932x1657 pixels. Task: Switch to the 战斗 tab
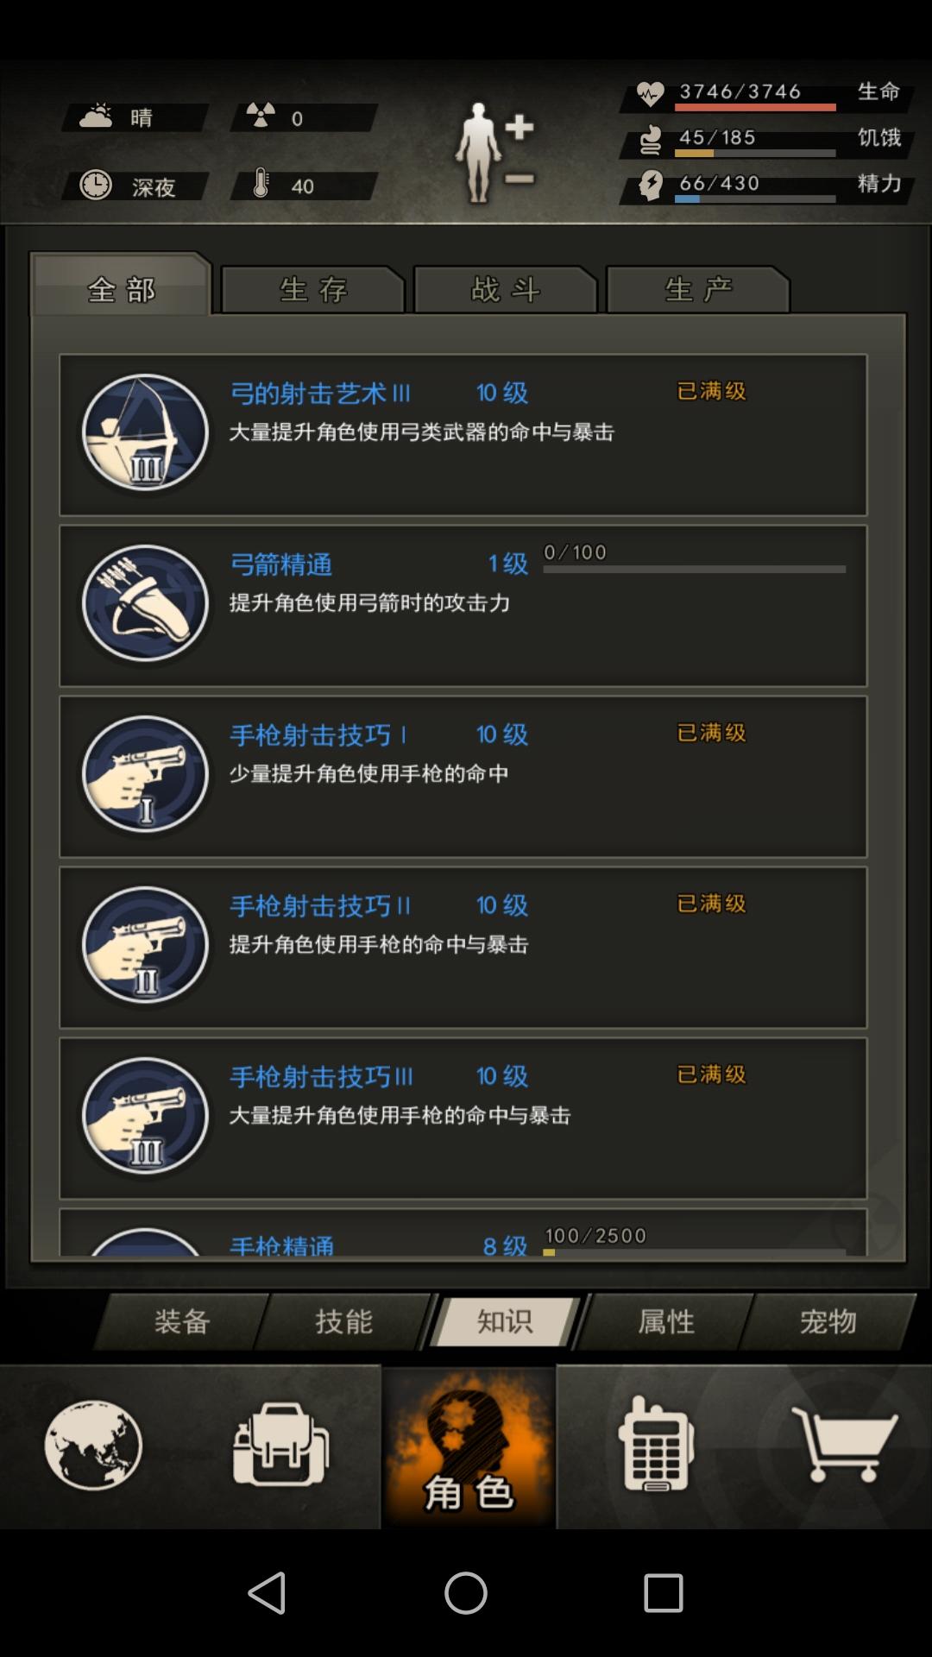506,289
